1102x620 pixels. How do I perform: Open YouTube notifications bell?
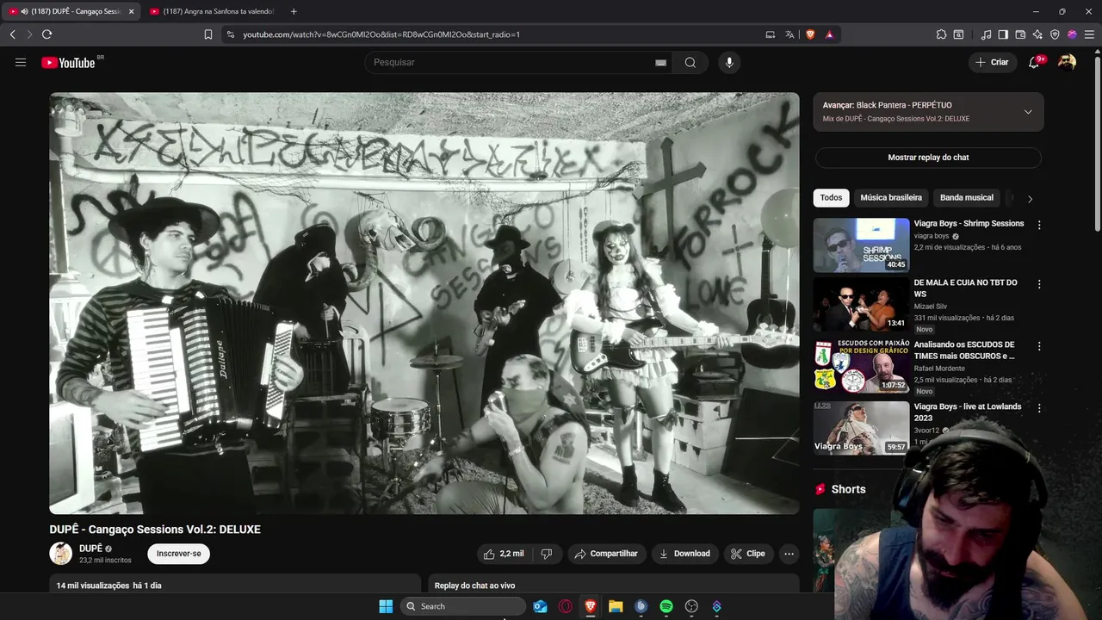(1034, 62)
